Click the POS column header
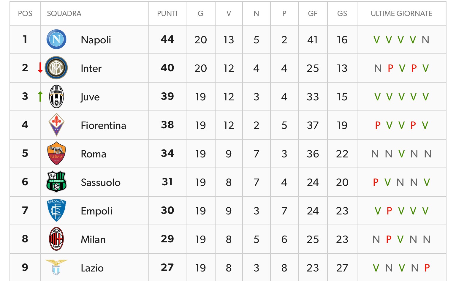Screen dimensions: 456x281 click(x=25, y=14)
